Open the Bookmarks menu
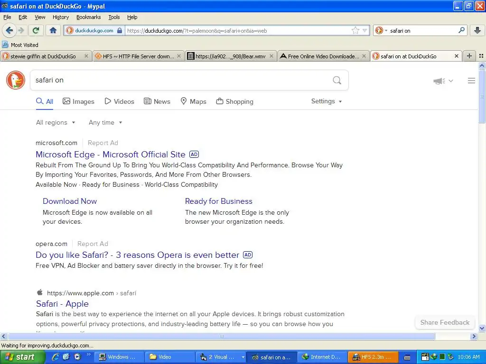The height and width of the screenshot is (364, 486). click(x=88, y=17)
